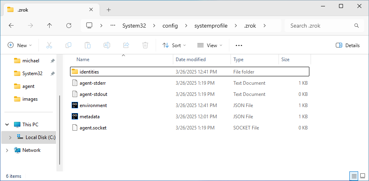Expand the Network tree node
This screenshot has height=181, width=369.
7,150
